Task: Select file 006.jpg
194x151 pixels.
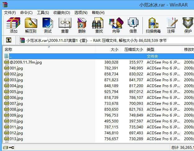Action: tap(16, 98)
